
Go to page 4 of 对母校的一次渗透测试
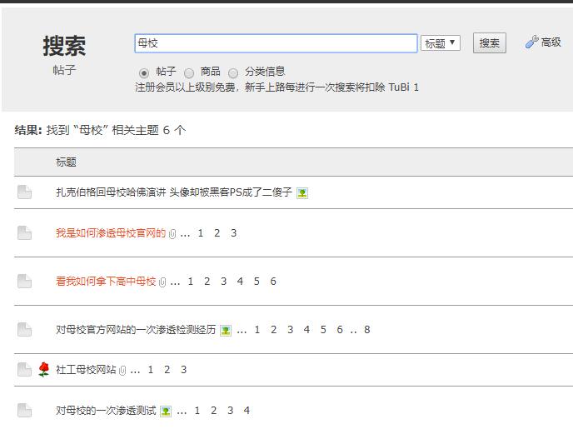coord(247,411)
